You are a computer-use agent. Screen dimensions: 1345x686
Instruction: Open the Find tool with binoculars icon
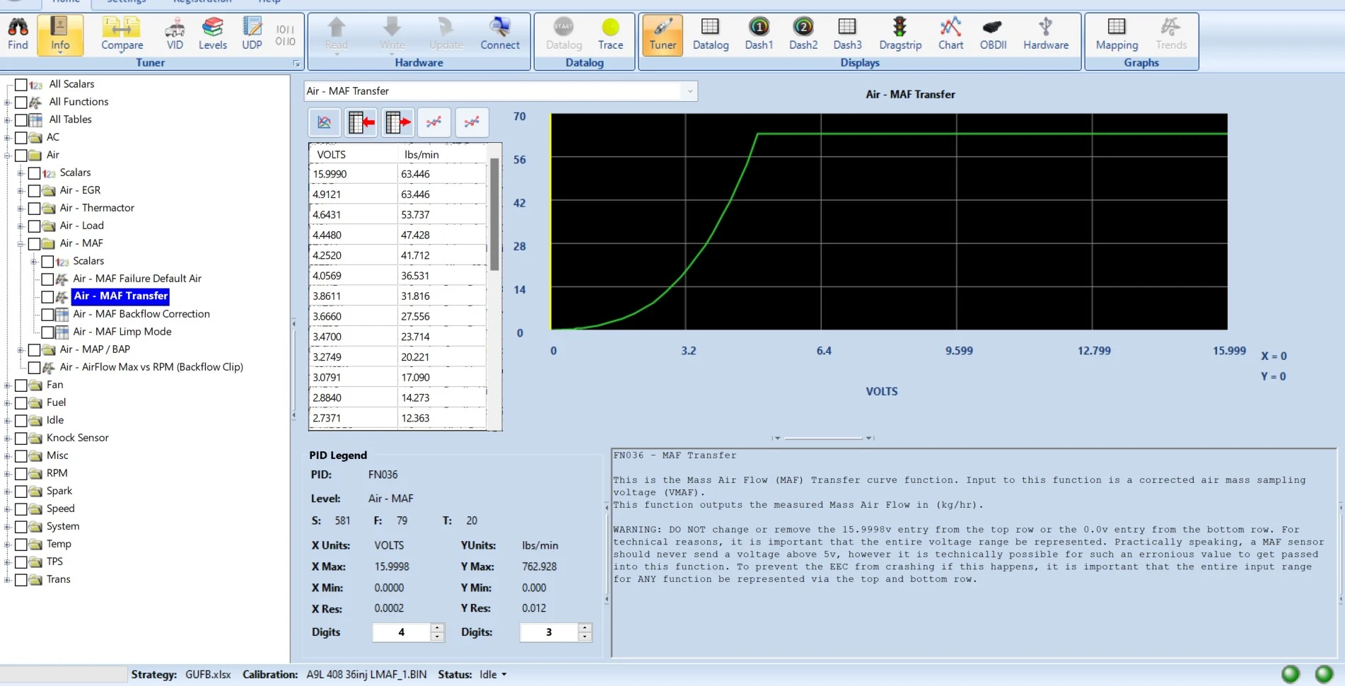pos(18,34)
